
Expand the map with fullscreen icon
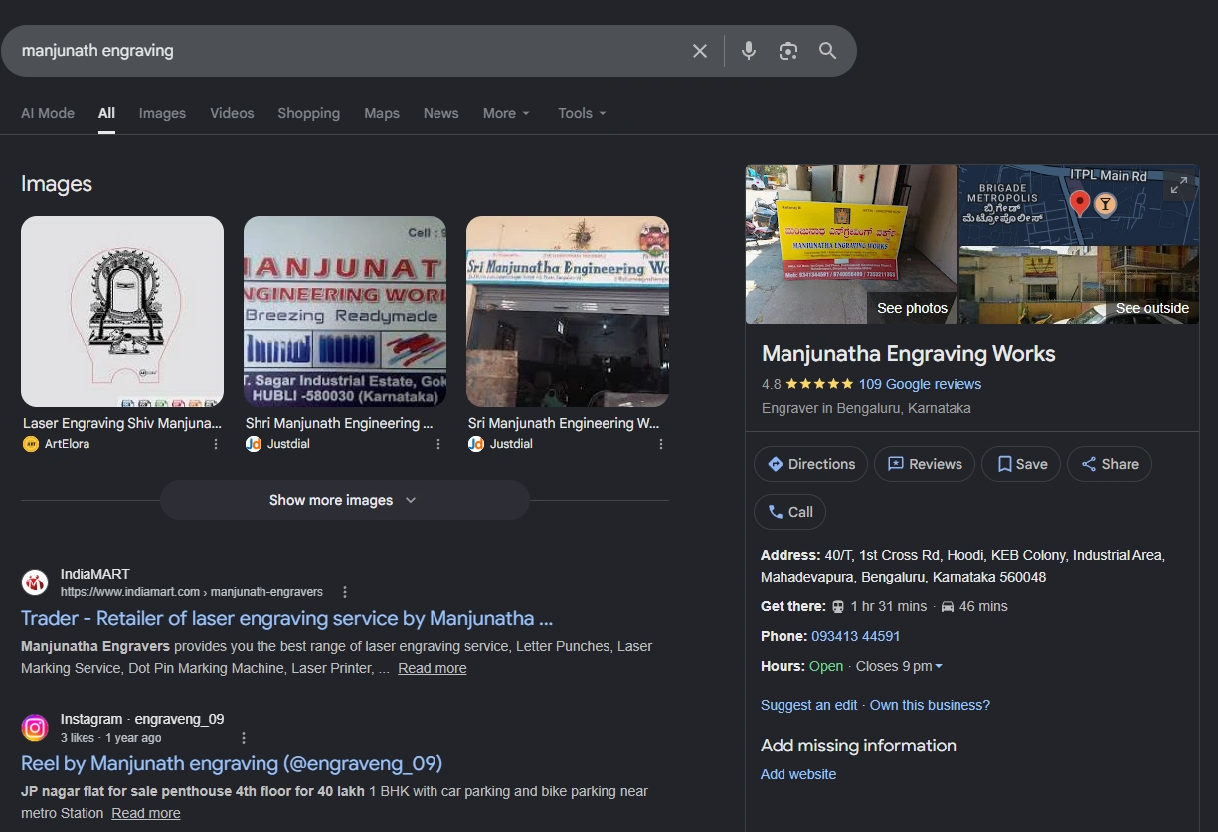coord(1178,186)
